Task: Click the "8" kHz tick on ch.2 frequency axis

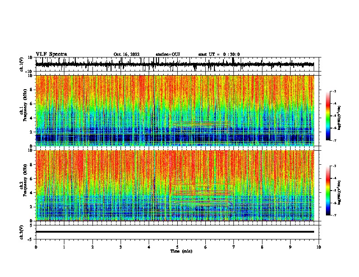Action: [31, 165]
